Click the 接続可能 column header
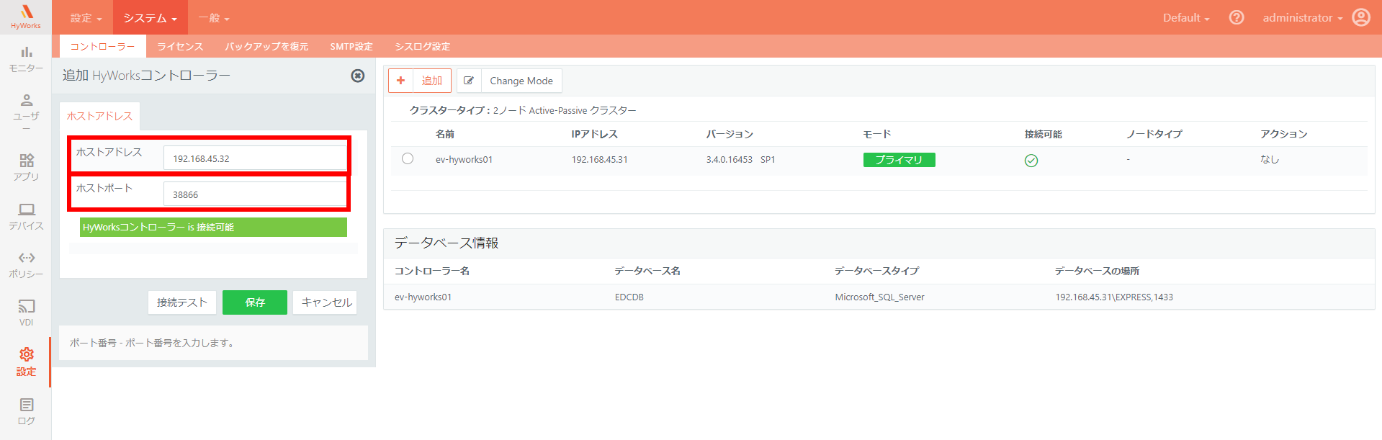The height and width of the screenshot is (440, 1382). tap(1043, 134)
